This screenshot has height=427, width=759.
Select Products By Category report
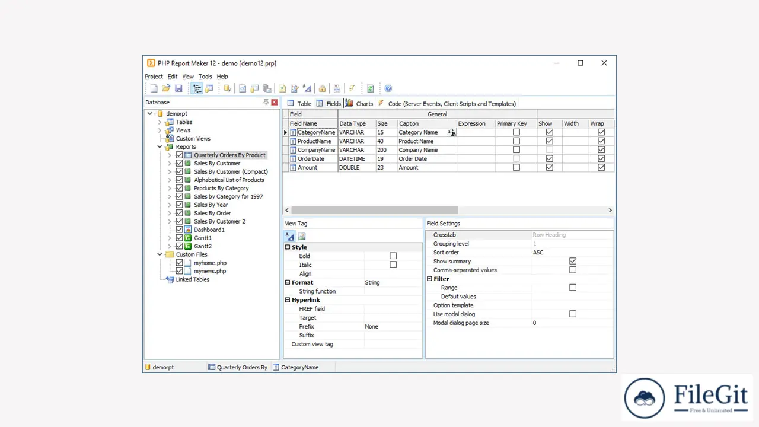tap(221, 188)
